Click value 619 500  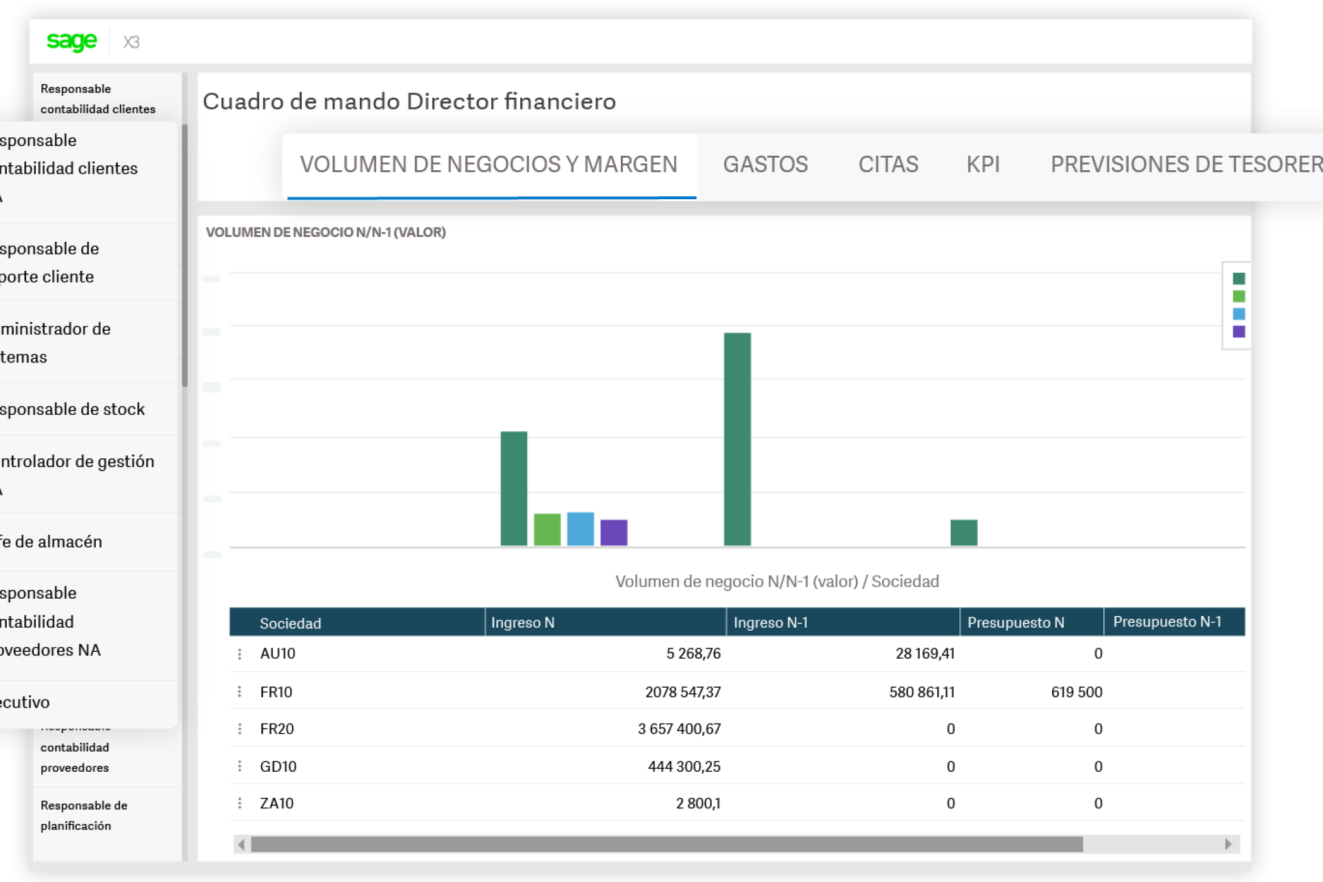point(1077,692)
